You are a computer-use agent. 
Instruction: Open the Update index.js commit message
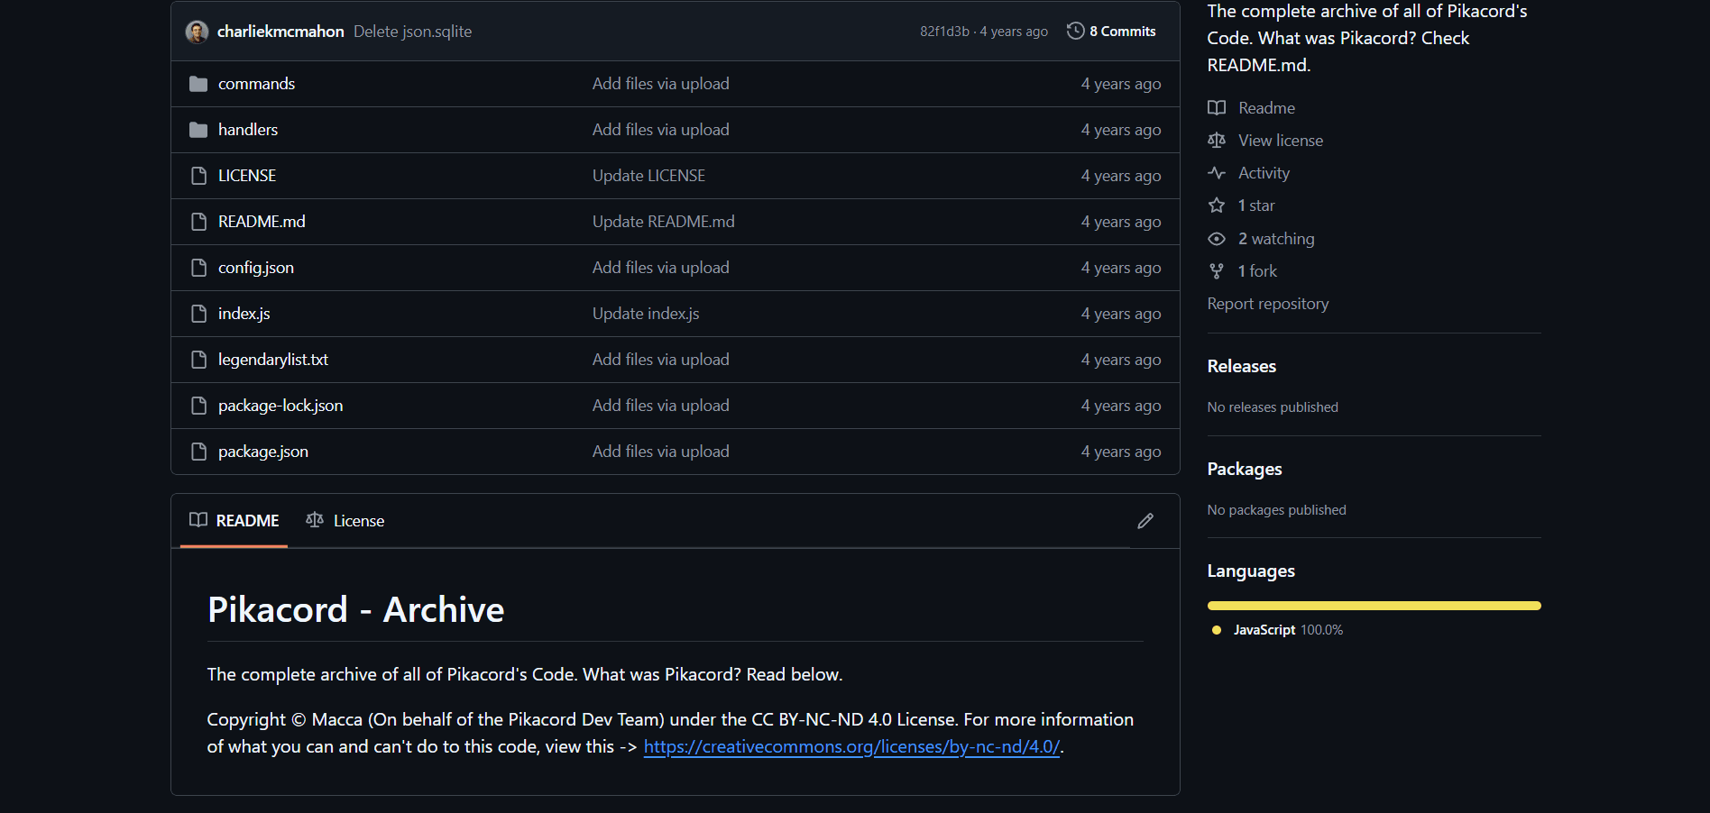646,314
